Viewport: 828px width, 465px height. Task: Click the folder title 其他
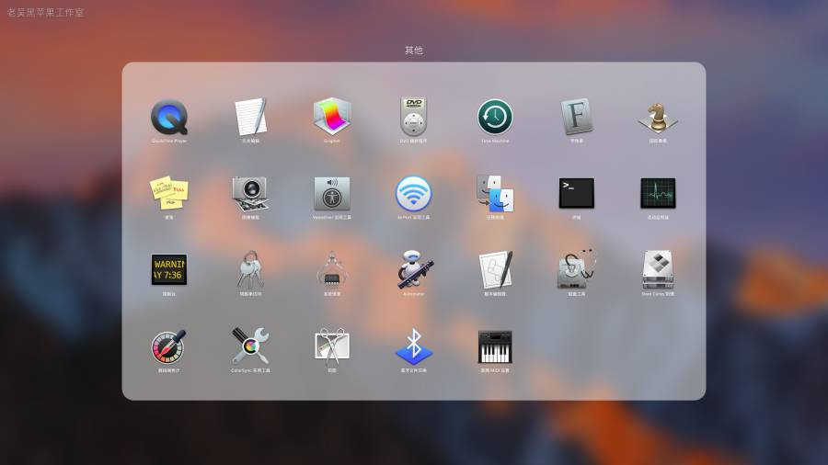(414, 51)
